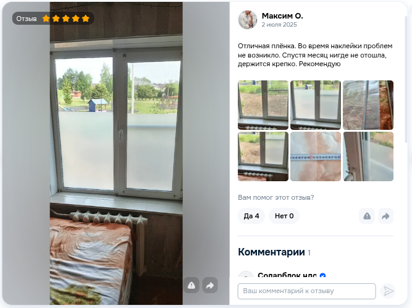Screen dimensions: 412x308
Task: Open the thumbnail showing the window handle
Action: [368, 156]
